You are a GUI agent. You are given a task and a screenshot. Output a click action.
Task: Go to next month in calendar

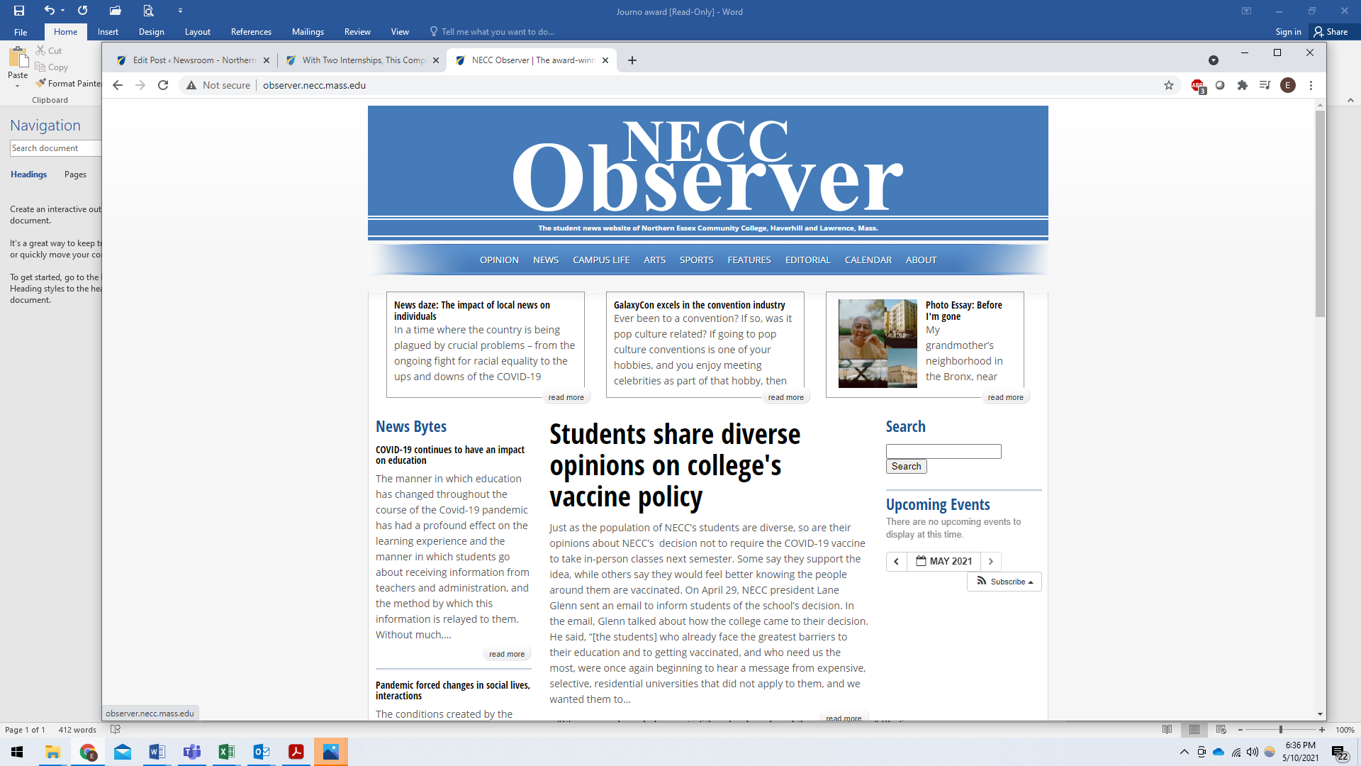point(991,562)
